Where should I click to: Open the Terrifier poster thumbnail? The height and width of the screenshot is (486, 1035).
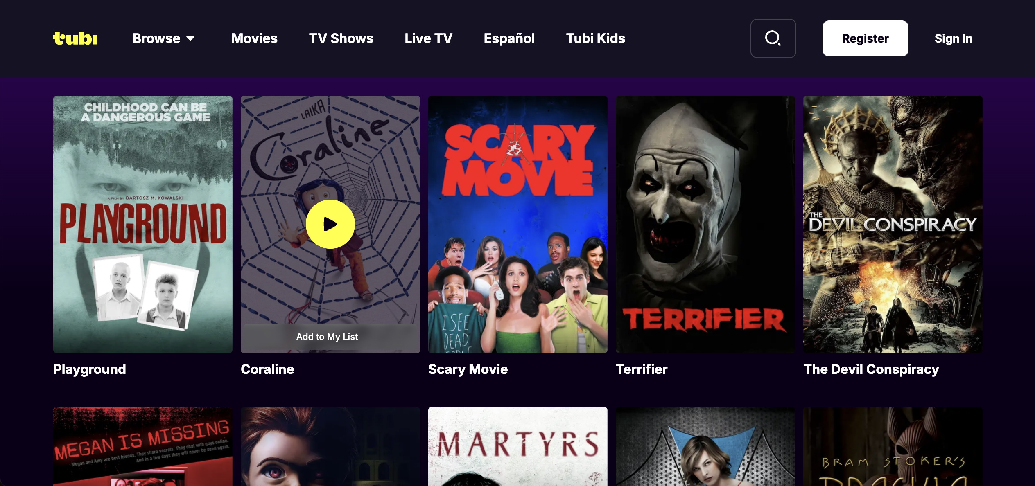point(705,224)
